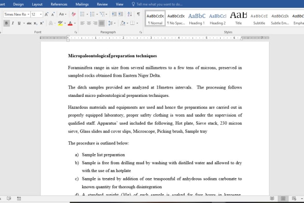Toggle Subscript formatting
This screenshot has height=203, width=304.
point(35,24)
